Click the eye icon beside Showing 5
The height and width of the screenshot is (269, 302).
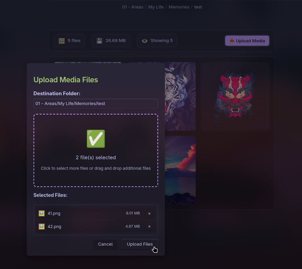point(145,41)
